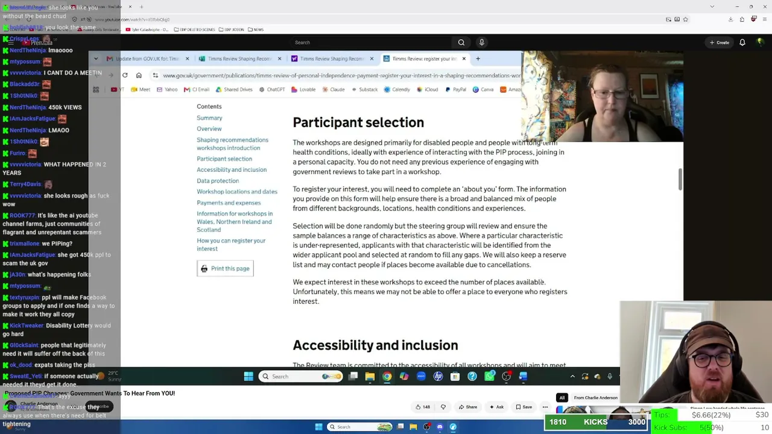Select the 'All' filter chip

(562, 398)
